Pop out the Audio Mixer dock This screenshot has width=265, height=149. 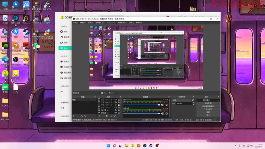coord(169,97)
